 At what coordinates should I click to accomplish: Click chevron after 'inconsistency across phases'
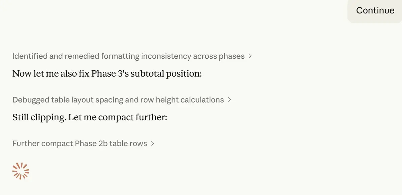(x=250, y=56)
